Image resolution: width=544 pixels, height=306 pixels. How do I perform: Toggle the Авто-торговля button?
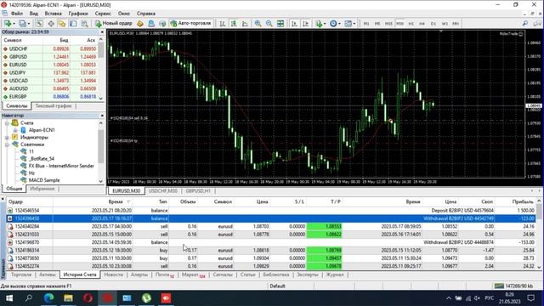click(x=190, y=23)
